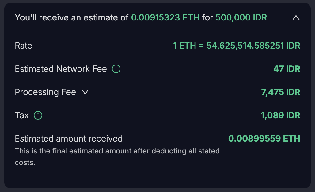Click the Estimated Network Fee info icon

click(x=116, y=69)
